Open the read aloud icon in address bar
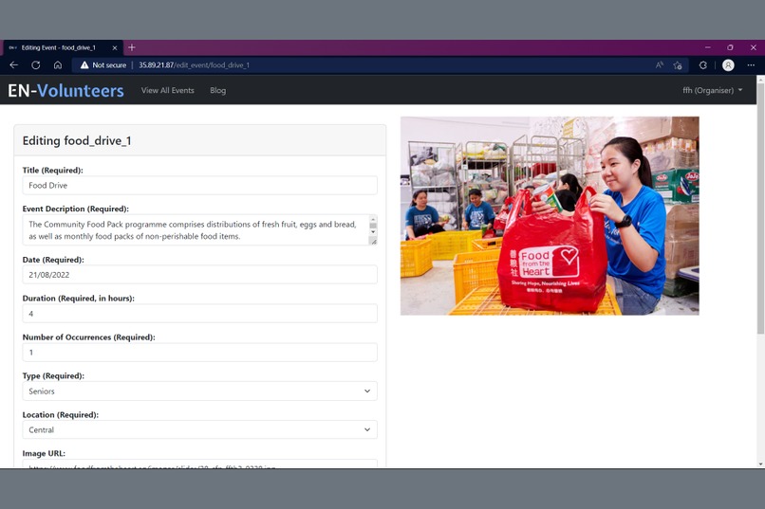This screenshot has height=509, width=765. pyautogui.click(x=659, y=64)
